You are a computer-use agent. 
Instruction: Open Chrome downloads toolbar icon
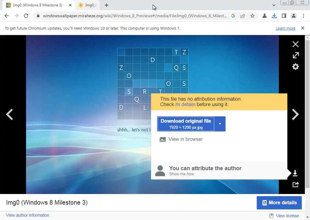(274, 16)
